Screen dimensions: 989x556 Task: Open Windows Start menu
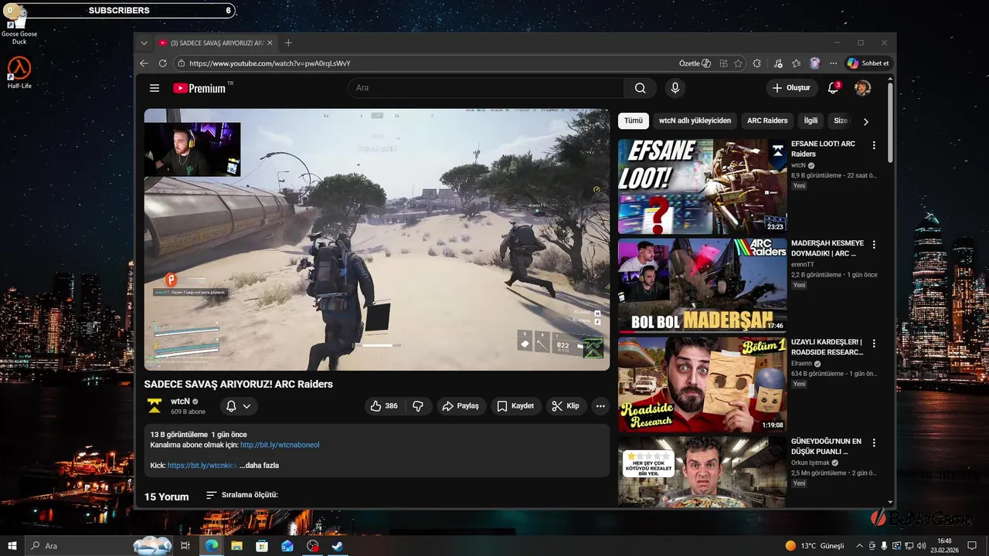click(12, 546)
